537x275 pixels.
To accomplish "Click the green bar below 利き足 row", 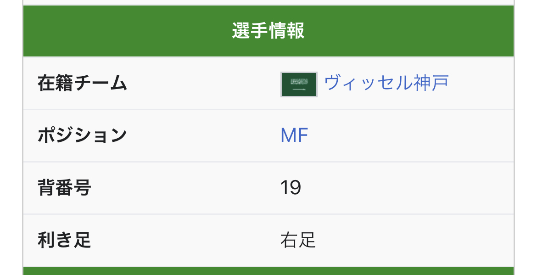I will click(x=268, y=271).
